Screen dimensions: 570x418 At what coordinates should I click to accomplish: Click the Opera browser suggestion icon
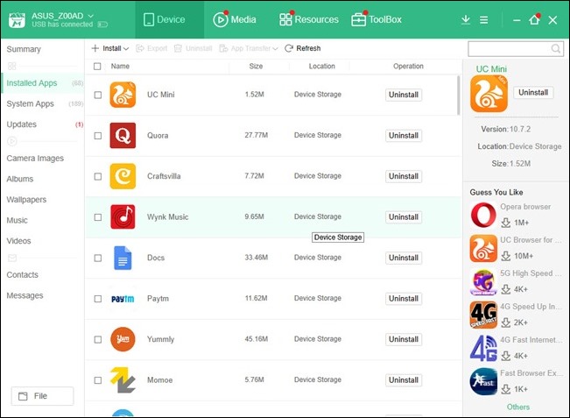click(483, 215)
